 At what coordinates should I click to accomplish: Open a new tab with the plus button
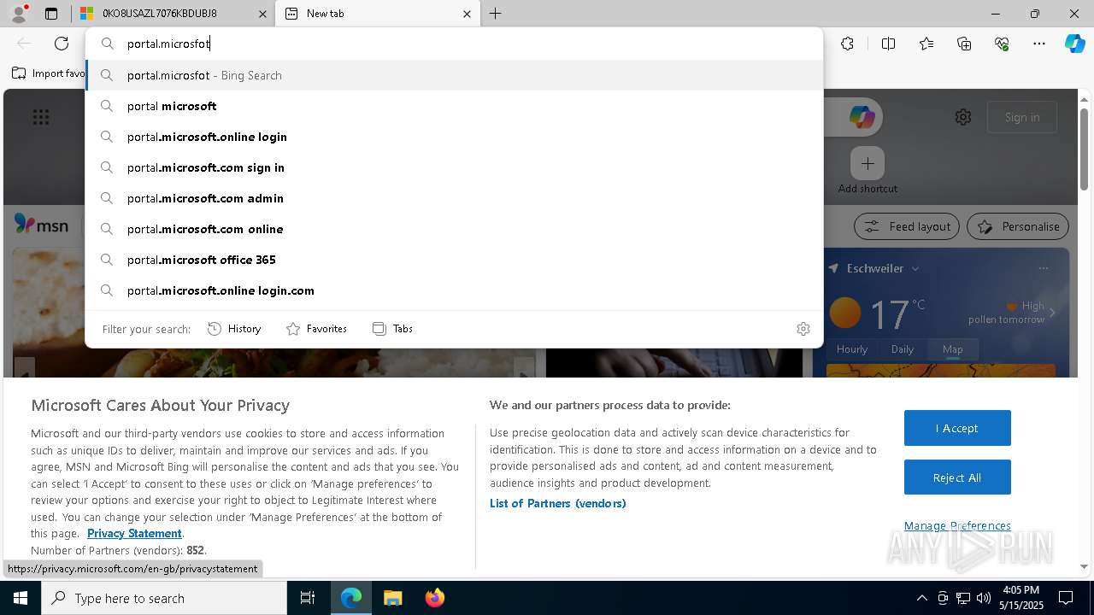point(496,14)
